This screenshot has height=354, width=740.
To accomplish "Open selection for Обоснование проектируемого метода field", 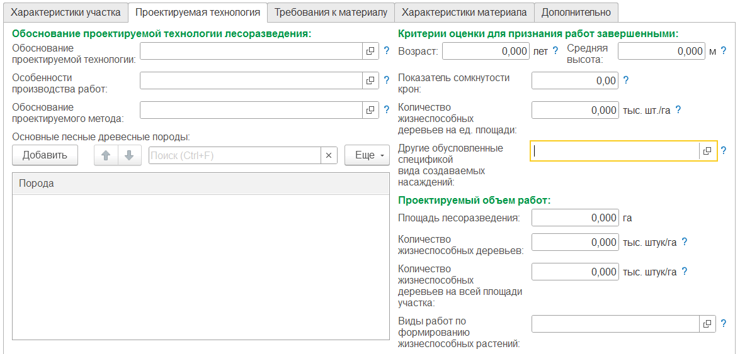I will click(x=370, y=110).
